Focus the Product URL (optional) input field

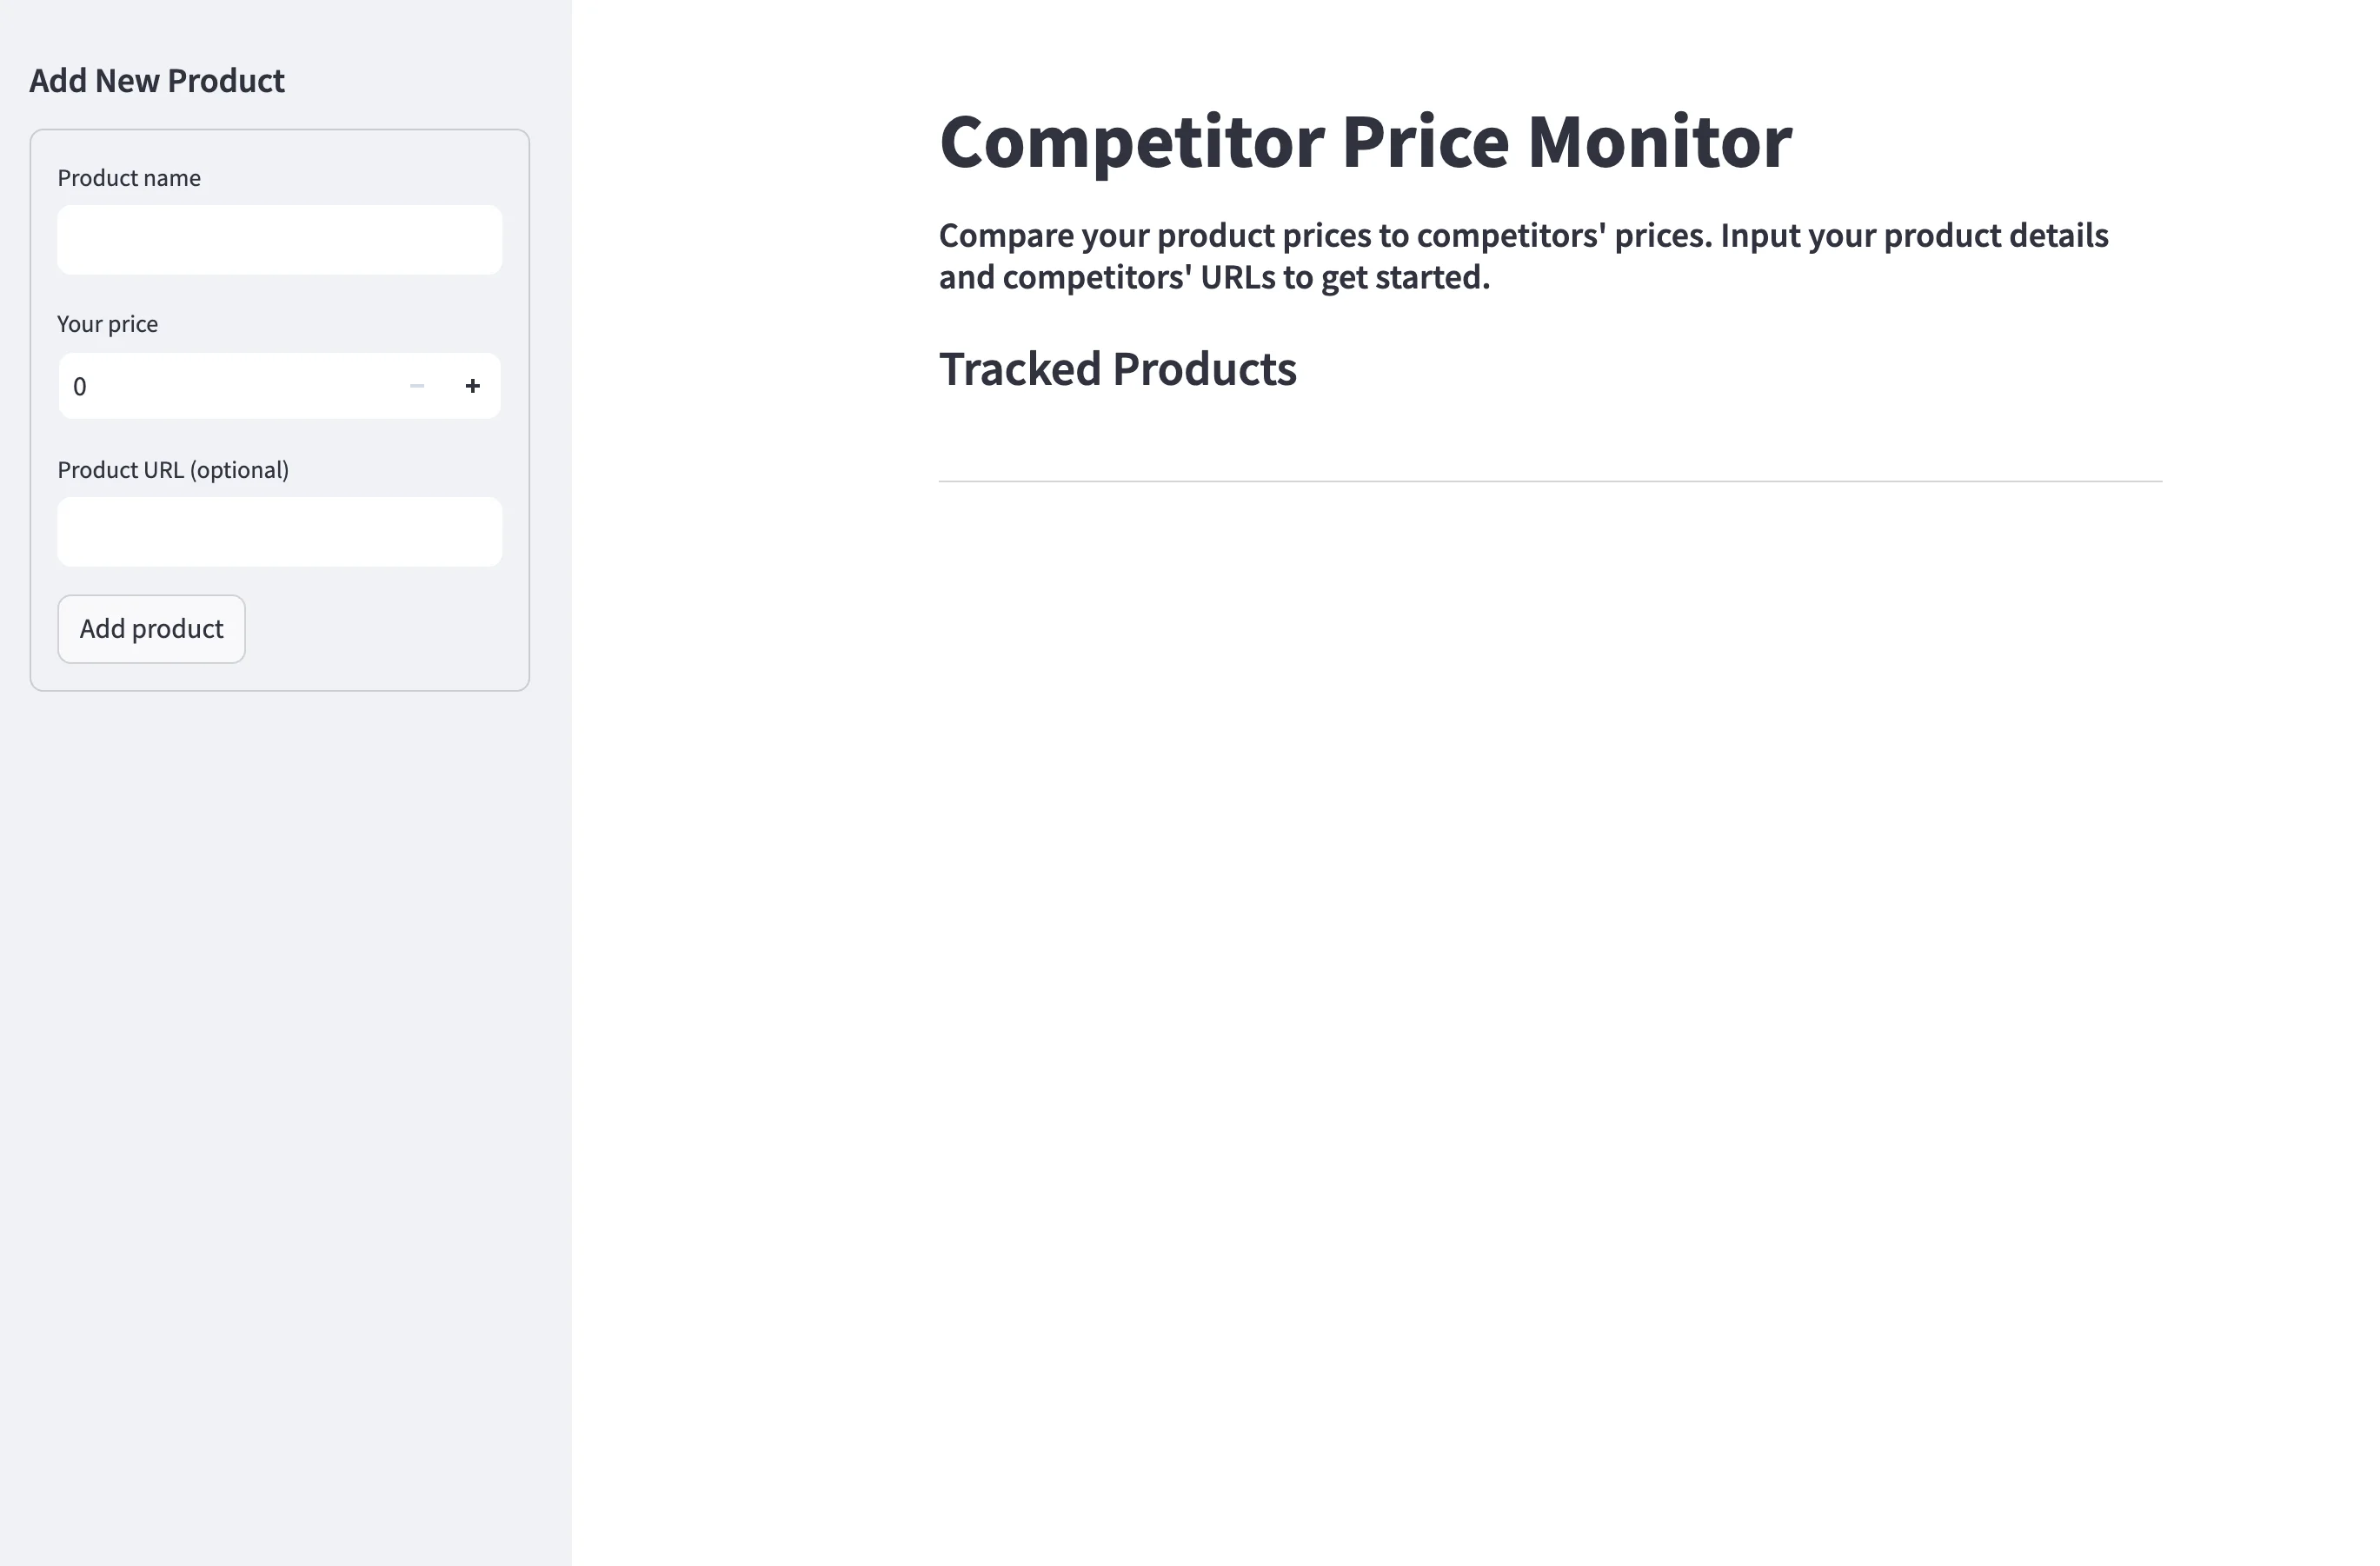(279, 531)
